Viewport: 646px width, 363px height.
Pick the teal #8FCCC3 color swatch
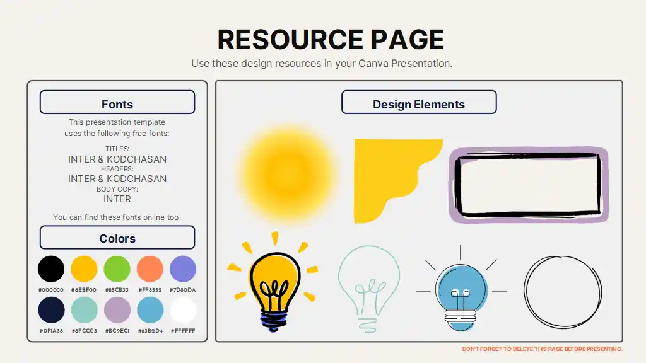pyautogui.click(x=84, y=310)
